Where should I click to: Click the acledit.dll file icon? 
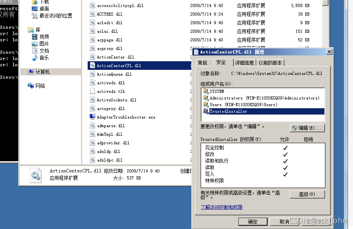tap(92, 22)
